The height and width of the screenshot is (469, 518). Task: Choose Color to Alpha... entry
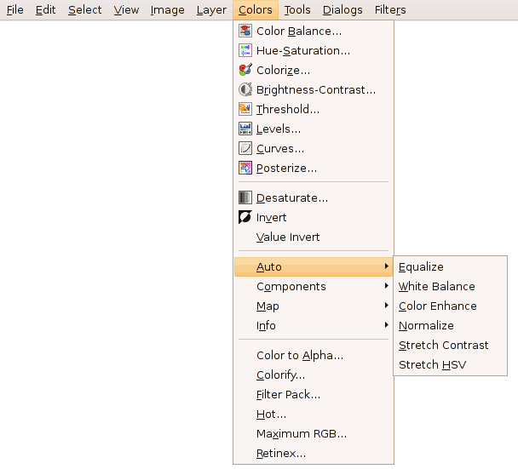(314, 355)
